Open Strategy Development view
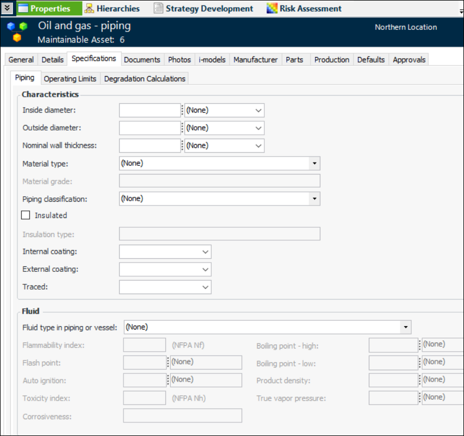 pos(203,8)
